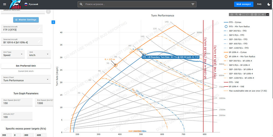
Task: Toggle dark mode moon icon
Action: click(268, 4)
